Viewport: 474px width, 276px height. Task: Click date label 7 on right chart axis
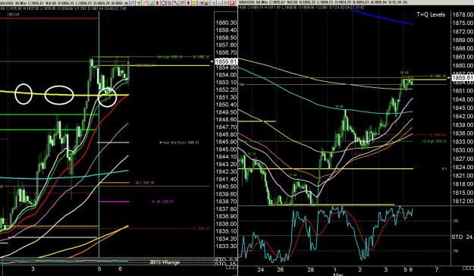point(437,269)
